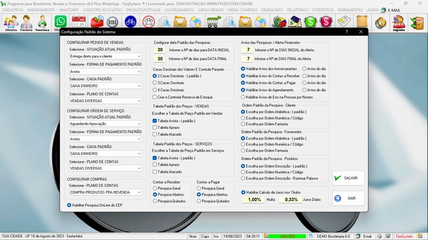Click the blue bicycle icon

pyautogui.click(x=131, y=21)
